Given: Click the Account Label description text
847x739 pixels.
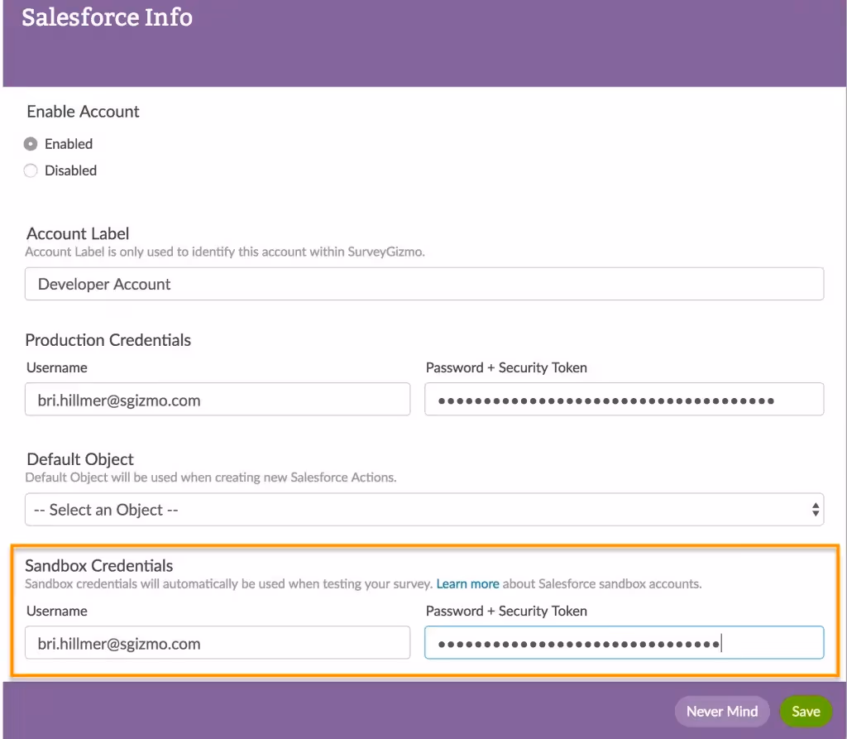Looking at the screenshot, I should [225, 252].
